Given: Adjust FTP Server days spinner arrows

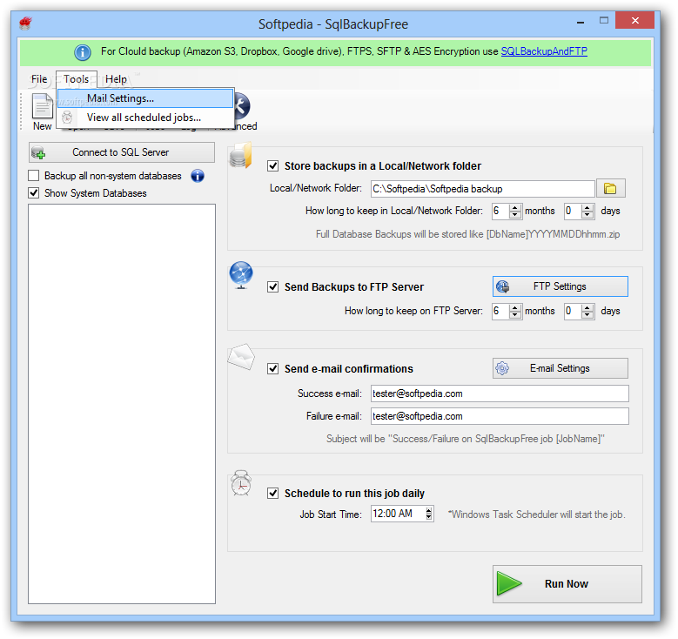Looking at the screenshot, I should tap(587, 311).
